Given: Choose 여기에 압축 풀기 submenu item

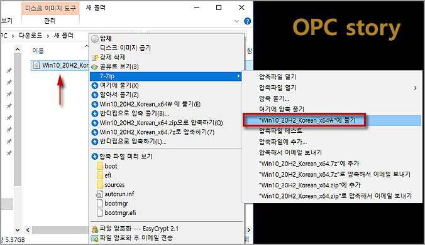Looking at the screenshot, I should (x=282, y=109).
